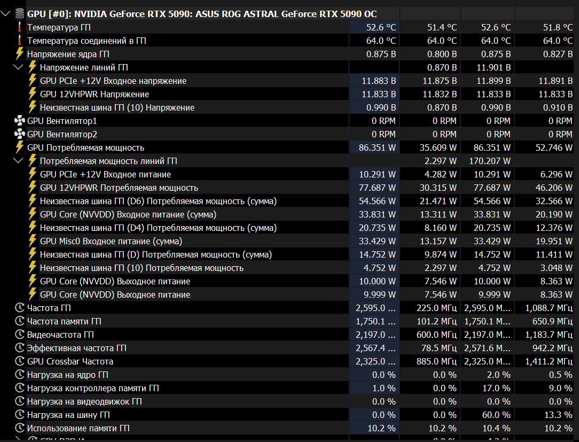Click the lightning icon of GPU 12VHPWR Потребляемая мощность
The height and width of the screenshot is (442, 579).
point(33,188)
